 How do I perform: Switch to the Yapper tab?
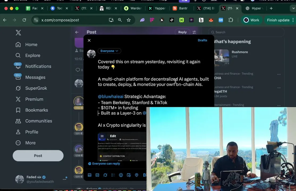(157, 8)
